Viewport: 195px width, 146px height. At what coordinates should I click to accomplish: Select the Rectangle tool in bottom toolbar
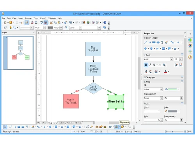[x=19, y=127]
